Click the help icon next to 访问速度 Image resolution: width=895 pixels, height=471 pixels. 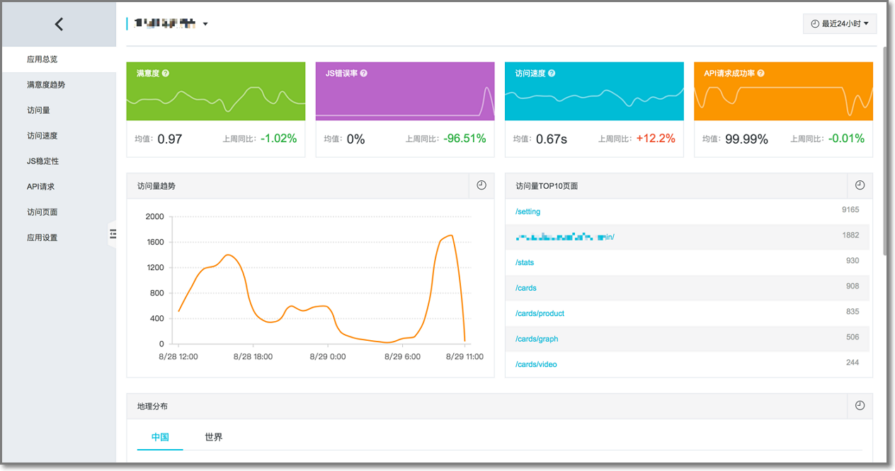[x=552, y=74]
